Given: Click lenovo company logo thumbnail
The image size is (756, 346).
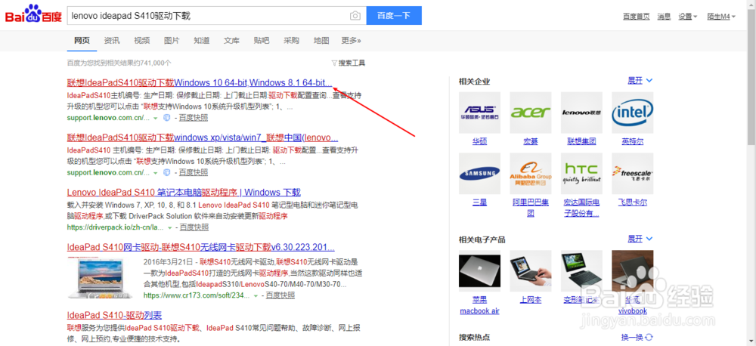Looking at the screenshot, I should coord(581,113).
